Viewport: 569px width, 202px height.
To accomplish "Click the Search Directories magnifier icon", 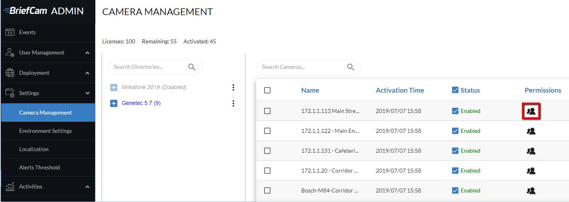I will 192,67.
